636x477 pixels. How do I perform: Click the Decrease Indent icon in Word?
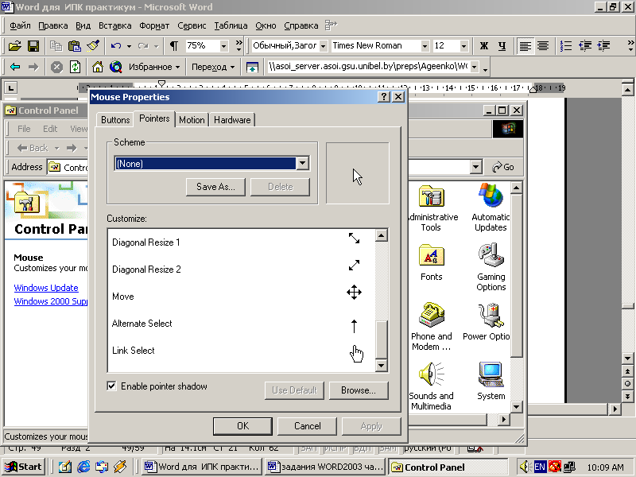click(x=585, y=46)
